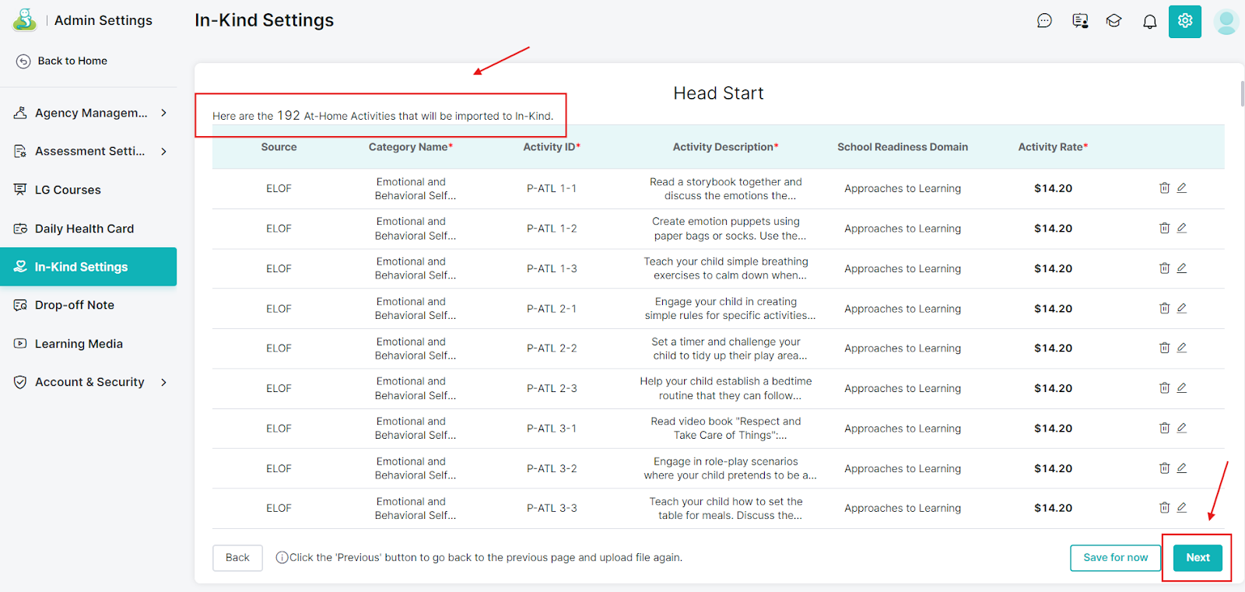Click Save for now button
1245x592 pixels.
1115,558
